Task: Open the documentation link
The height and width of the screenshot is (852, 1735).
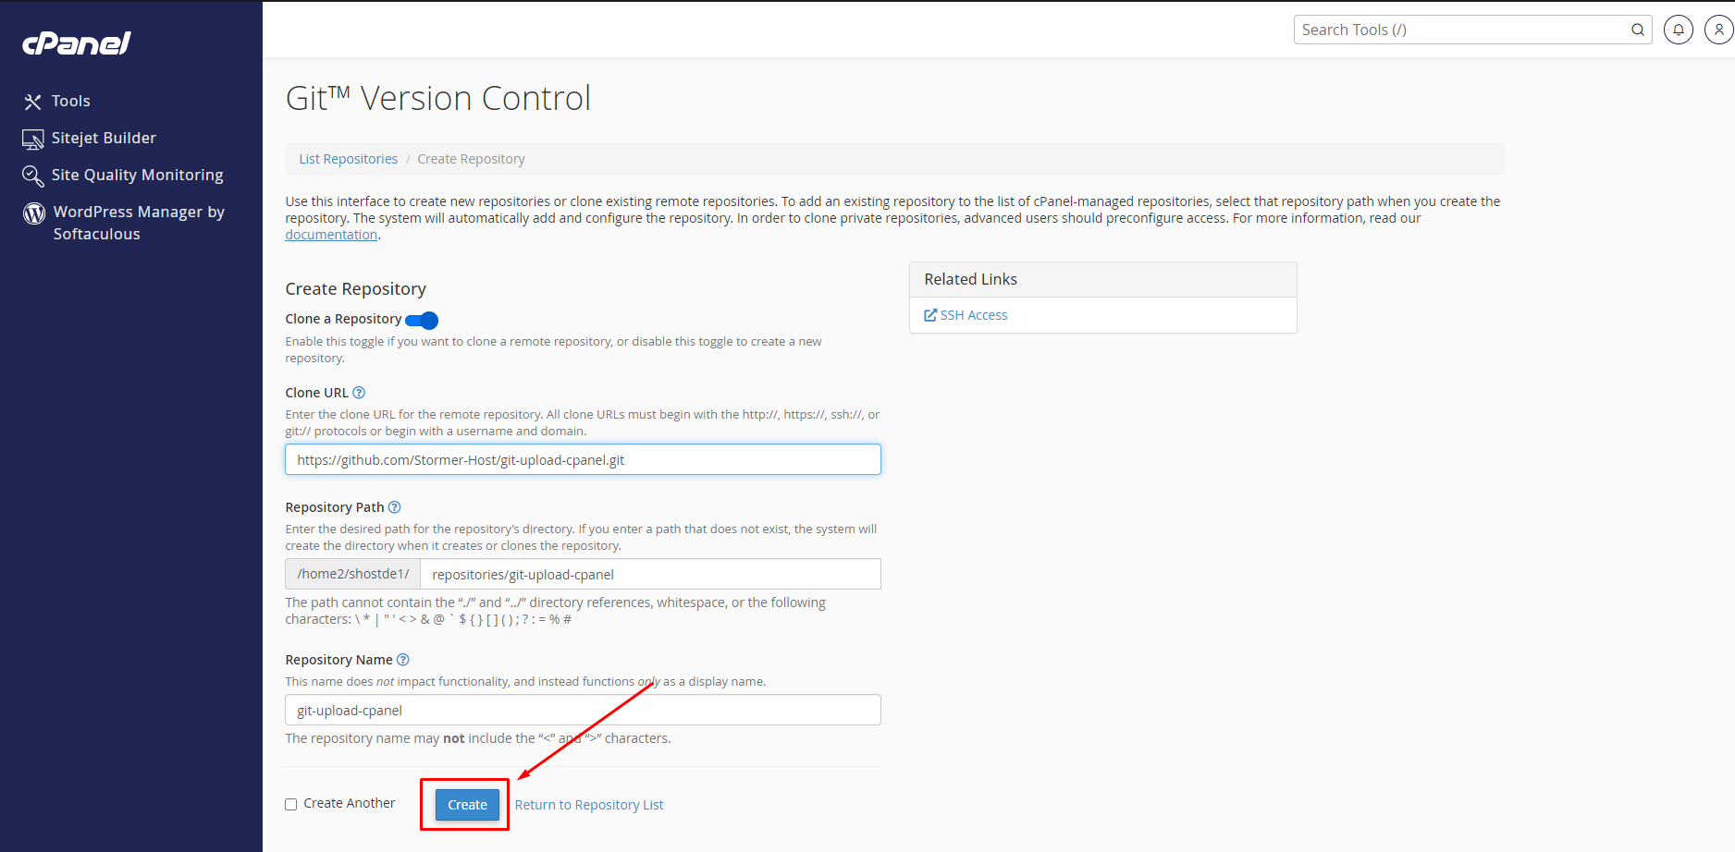Action: pyautogui.click(x=331, y=235)
